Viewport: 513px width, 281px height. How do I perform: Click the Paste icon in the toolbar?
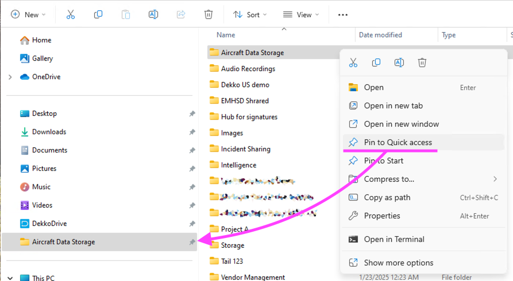point(126,15)
